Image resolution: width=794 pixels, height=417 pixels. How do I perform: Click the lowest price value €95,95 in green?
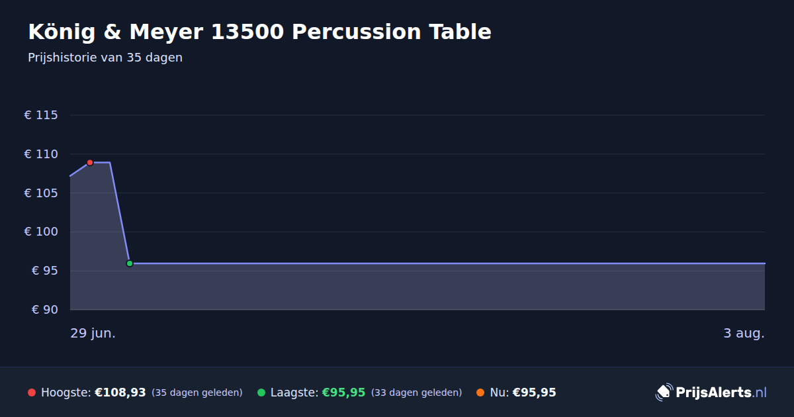click(343, 393)
